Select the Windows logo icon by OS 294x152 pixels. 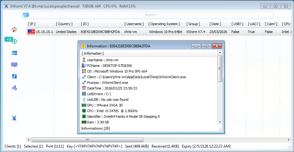tap(84, 71)
